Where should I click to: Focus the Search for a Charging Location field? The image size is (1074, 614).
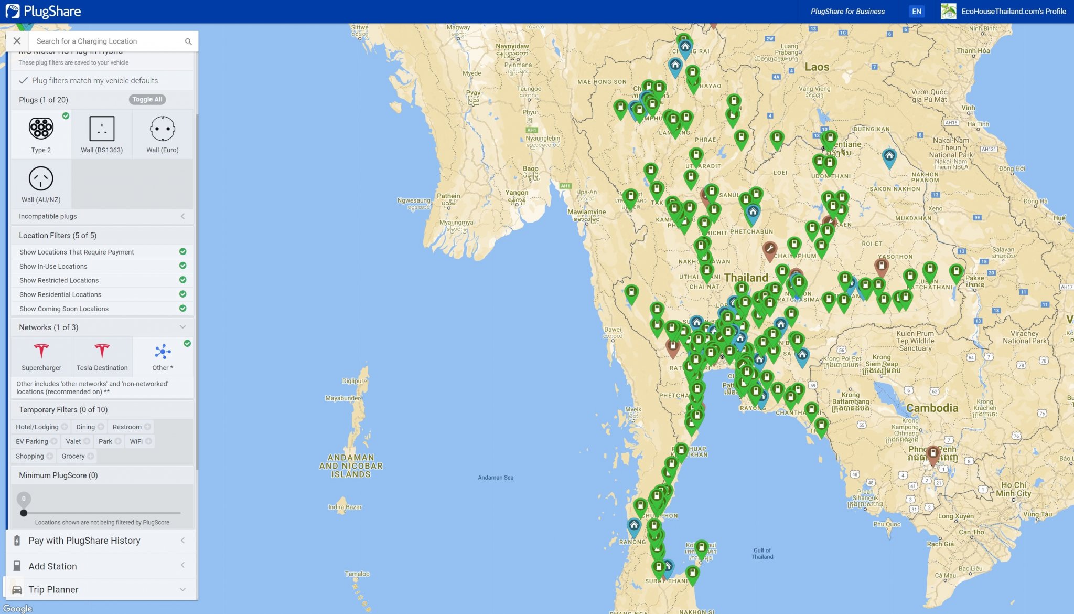(108, 41)
